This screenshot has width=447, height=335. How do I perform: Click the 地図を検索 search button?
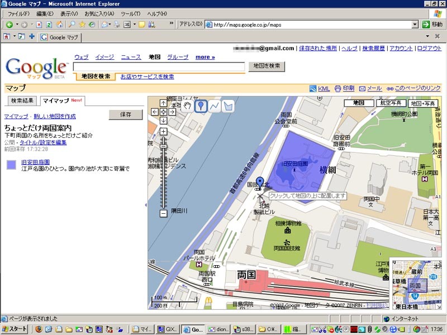(x=267, y=66)
